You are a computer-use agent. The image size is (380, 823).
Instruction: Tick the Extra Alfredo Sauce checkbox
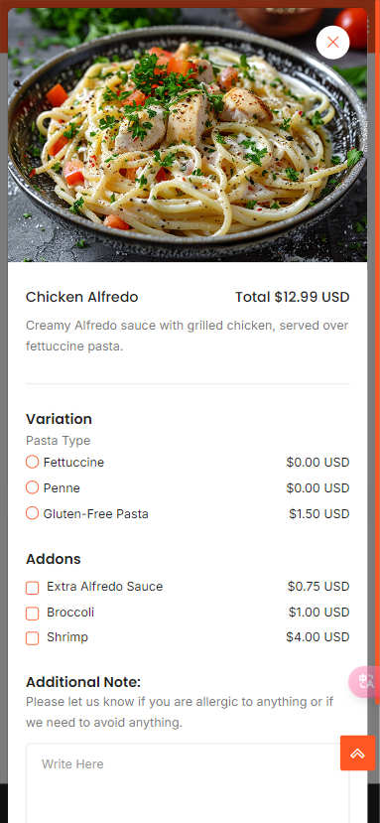coord(32,588)
